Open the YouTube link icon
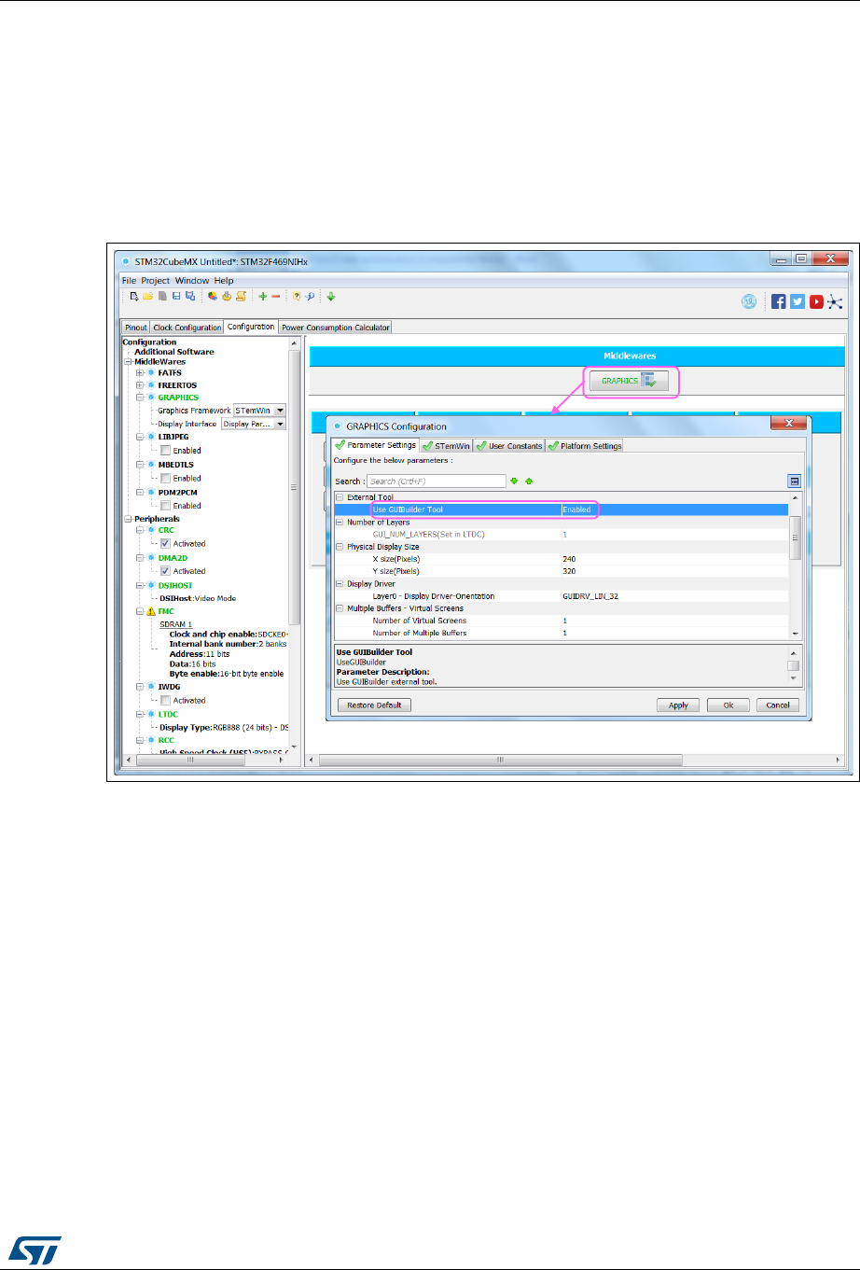 pos(816,301)
